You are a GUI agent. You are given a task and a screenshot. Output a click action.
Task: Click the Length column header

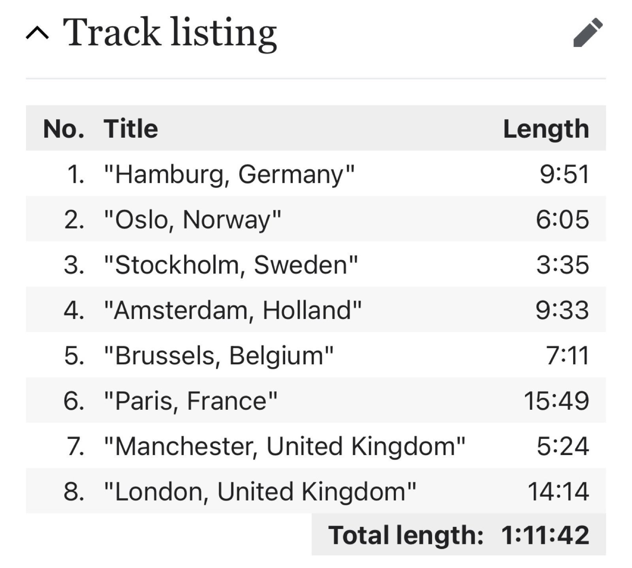(x=546, y=129)
